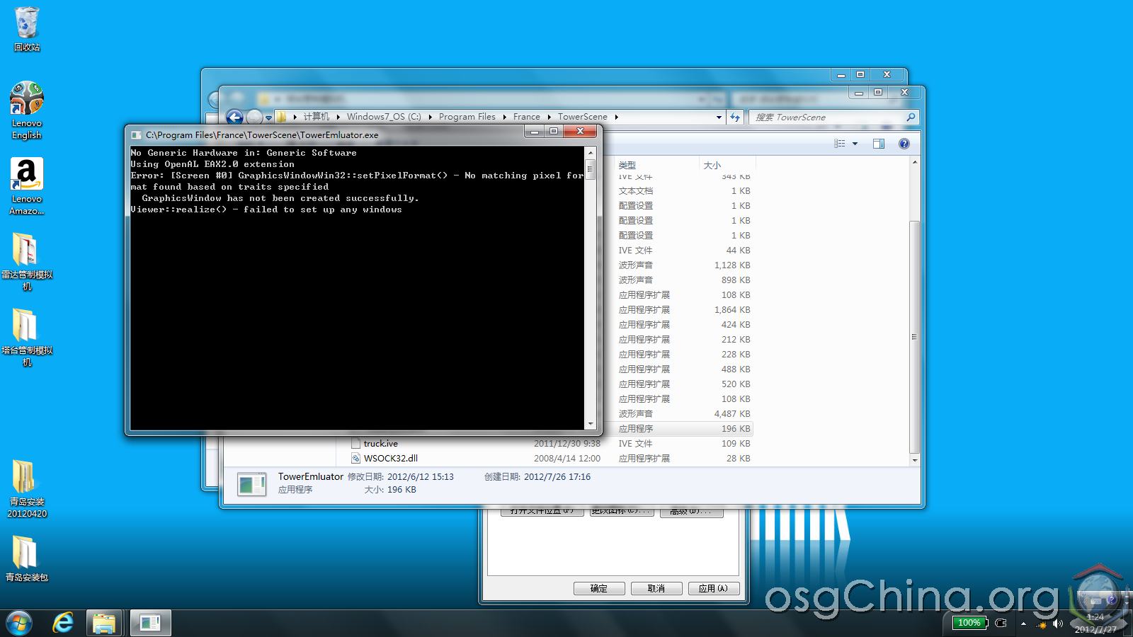Screen dimensions: 1133x637
Task: Select the 塔台管制模拟机 desktop folder
Action: (x=27, y=338)
